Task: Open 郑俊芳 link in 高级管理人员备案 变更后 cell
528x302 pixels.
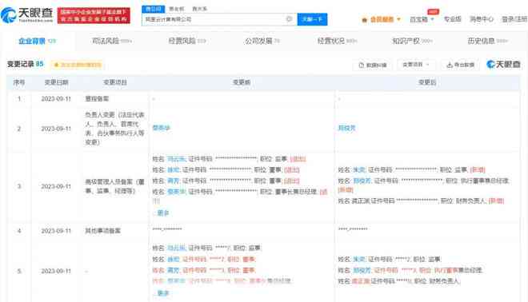Action: pos(362,181)
